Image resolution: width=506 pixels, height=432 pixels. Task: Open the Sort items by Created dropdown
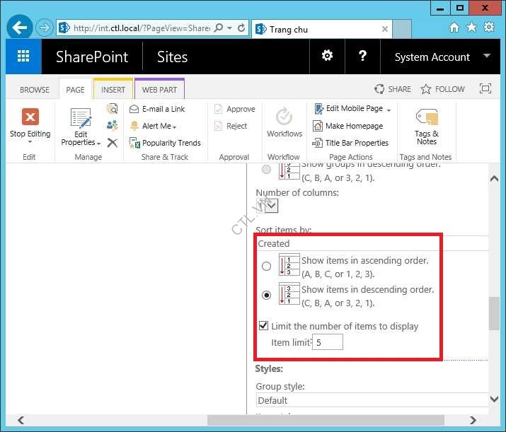click(x=372, y=243)
